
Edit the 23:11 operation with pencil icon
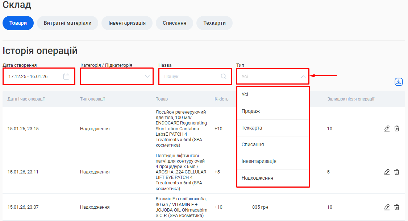(x=387, y=172)
